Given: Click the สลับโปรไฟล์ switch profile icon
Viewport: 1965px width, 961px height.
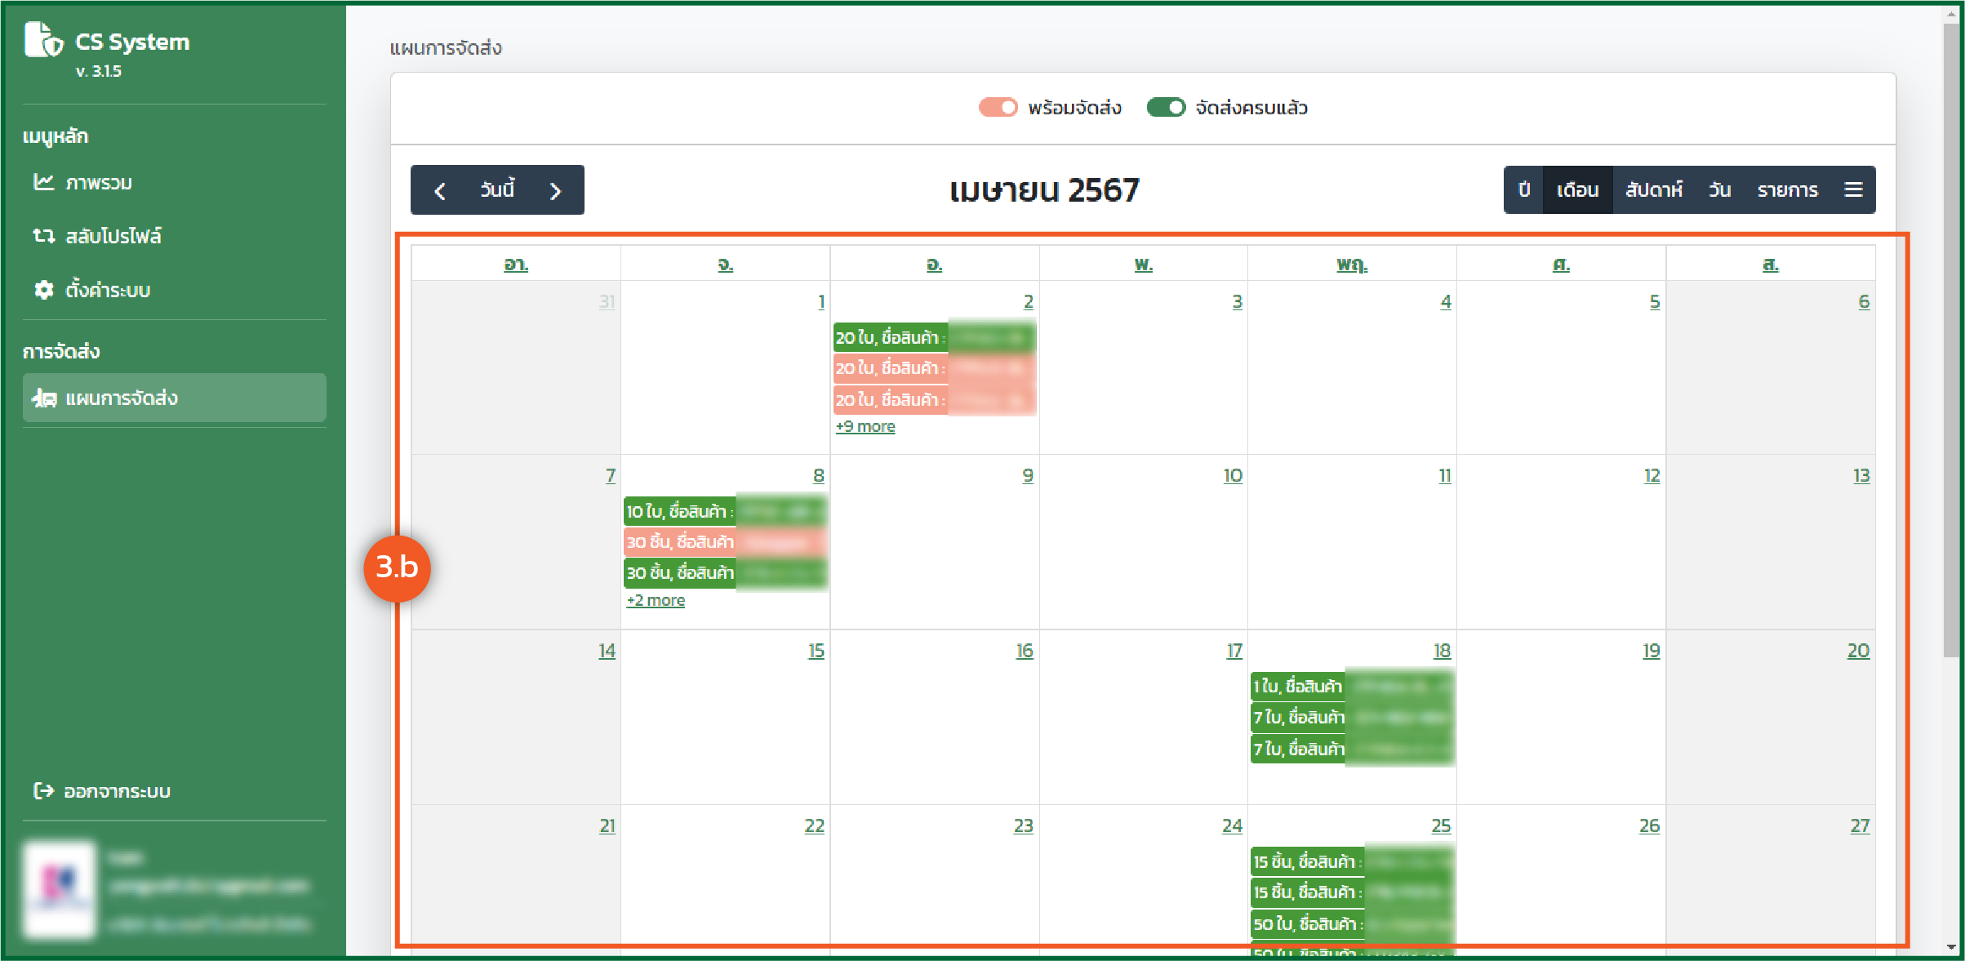Looking at the screenshot, I should tap(43, 236).
